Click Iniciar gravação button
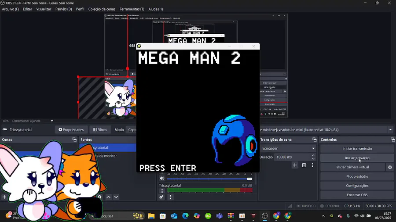Screen dimensions: 396x222 [x=357, y=158]
